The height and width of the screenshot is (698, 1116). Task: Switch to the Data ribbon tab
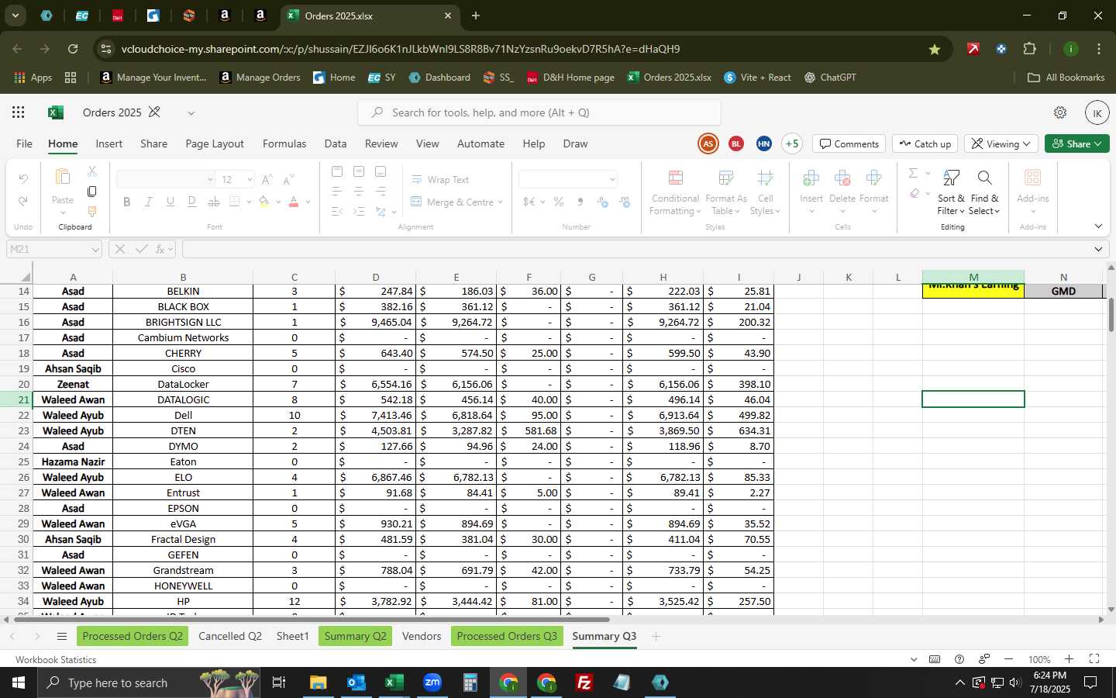pyautogui.click(x=336, y=143)
